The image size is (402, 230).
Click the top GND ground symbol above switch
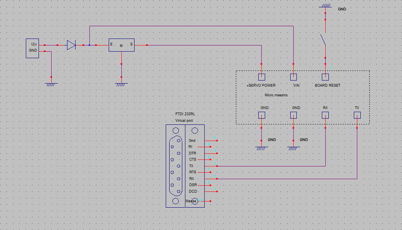(x=325, y=6)
